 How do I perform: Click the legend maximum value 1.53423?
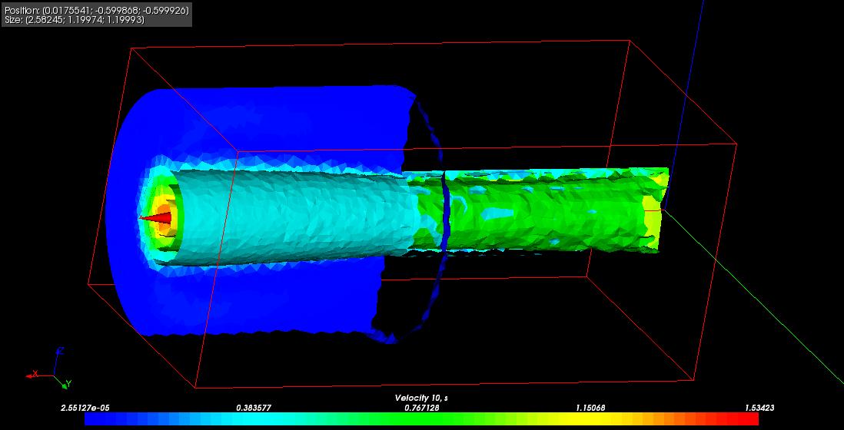pyautogui.click(x=759, y=408)
